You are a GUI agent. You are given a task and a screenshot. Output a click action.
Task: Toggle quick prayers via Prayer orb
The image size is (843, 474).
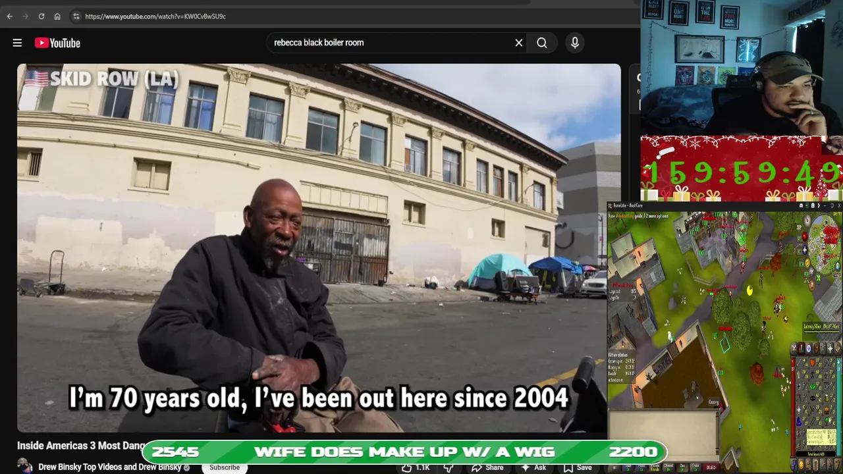(805, 250)
